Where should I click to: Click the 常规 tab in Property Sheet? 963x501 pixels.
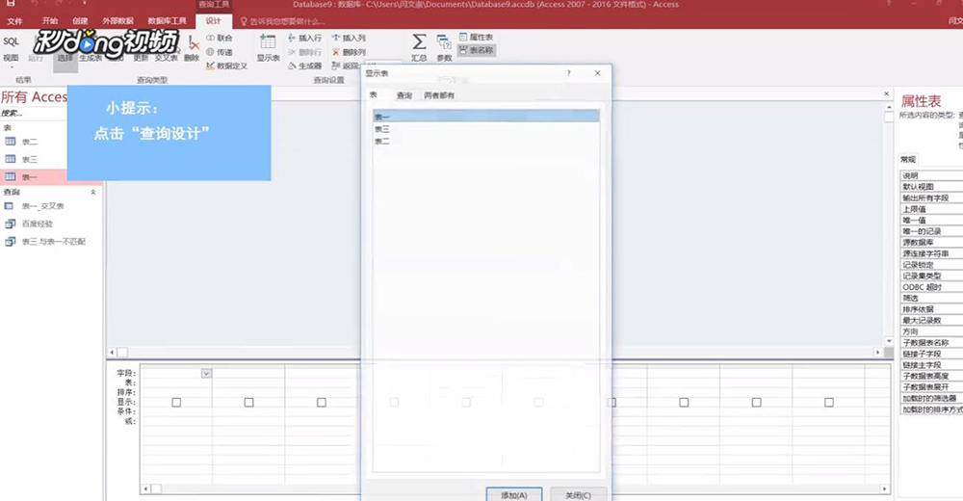pos(908,159)
